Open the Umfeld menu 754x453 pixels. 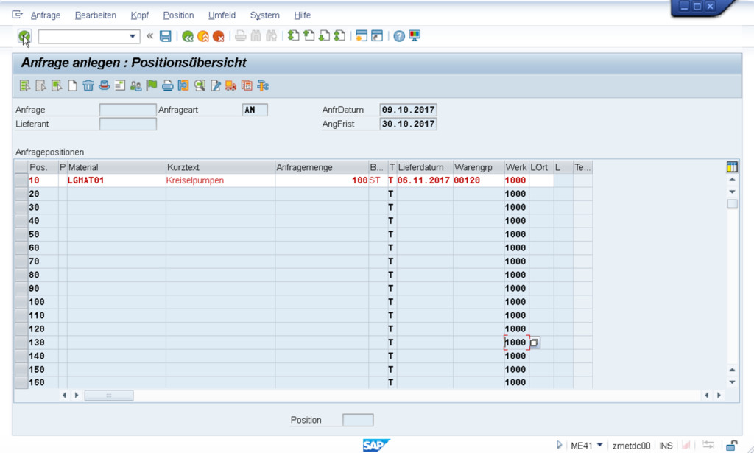tap(222, 15)
